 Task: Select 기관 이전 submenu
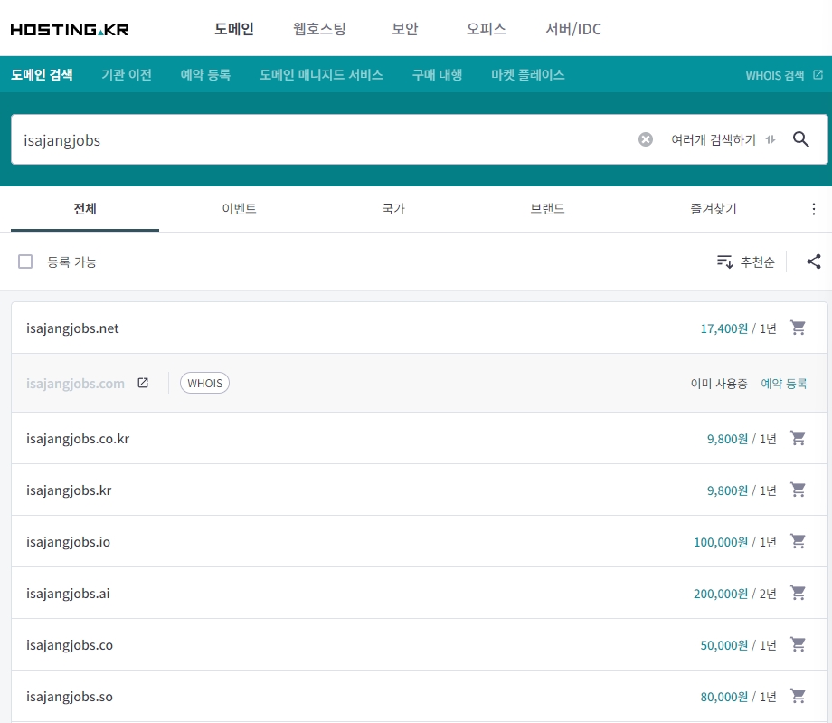pyautogui.click(x=127, y=75)
